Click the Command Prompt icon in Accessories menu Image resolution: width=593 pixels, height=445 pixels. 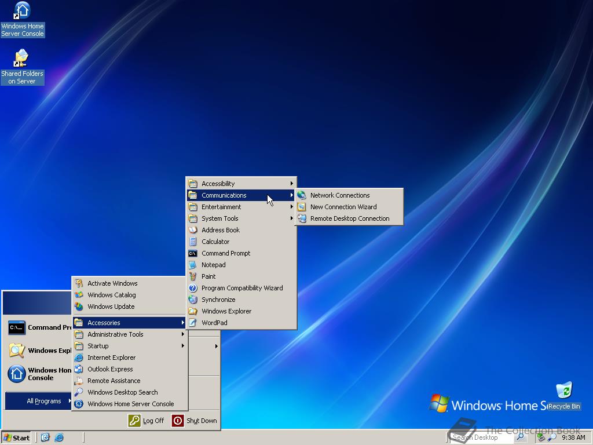(193, 253)
